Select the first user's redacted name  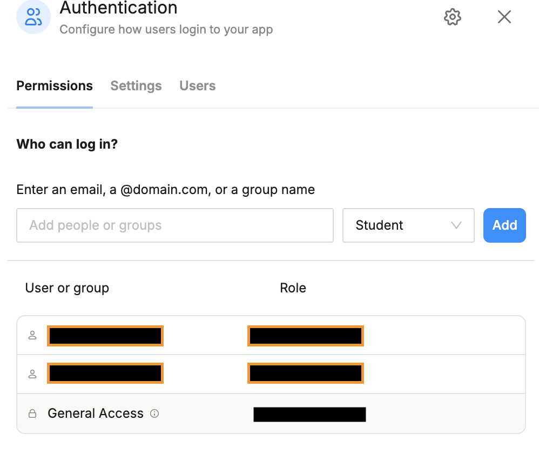click(x=105, y=336)
